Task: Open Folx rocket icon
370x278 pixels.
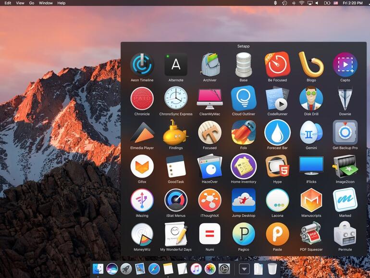Action: 244,132
